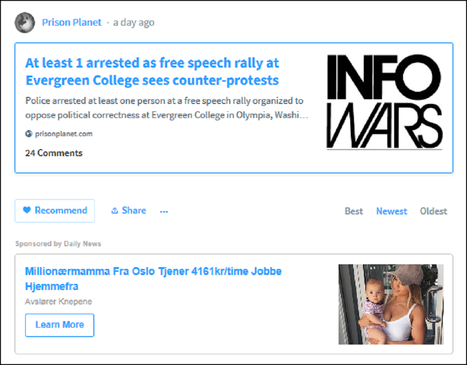Open the Prison Planet profile link
Image resolution: width=467 pixels, height=365 pixels.
pos(71,22)
